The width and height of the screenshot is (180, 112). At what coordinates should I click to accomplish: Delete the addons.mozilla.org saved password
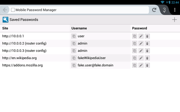[x=147, y=65]
